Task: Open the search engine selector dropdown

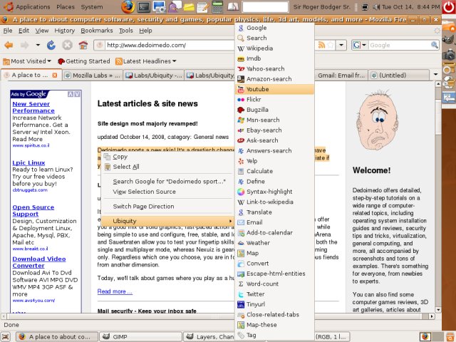Action: click(358, 46)
